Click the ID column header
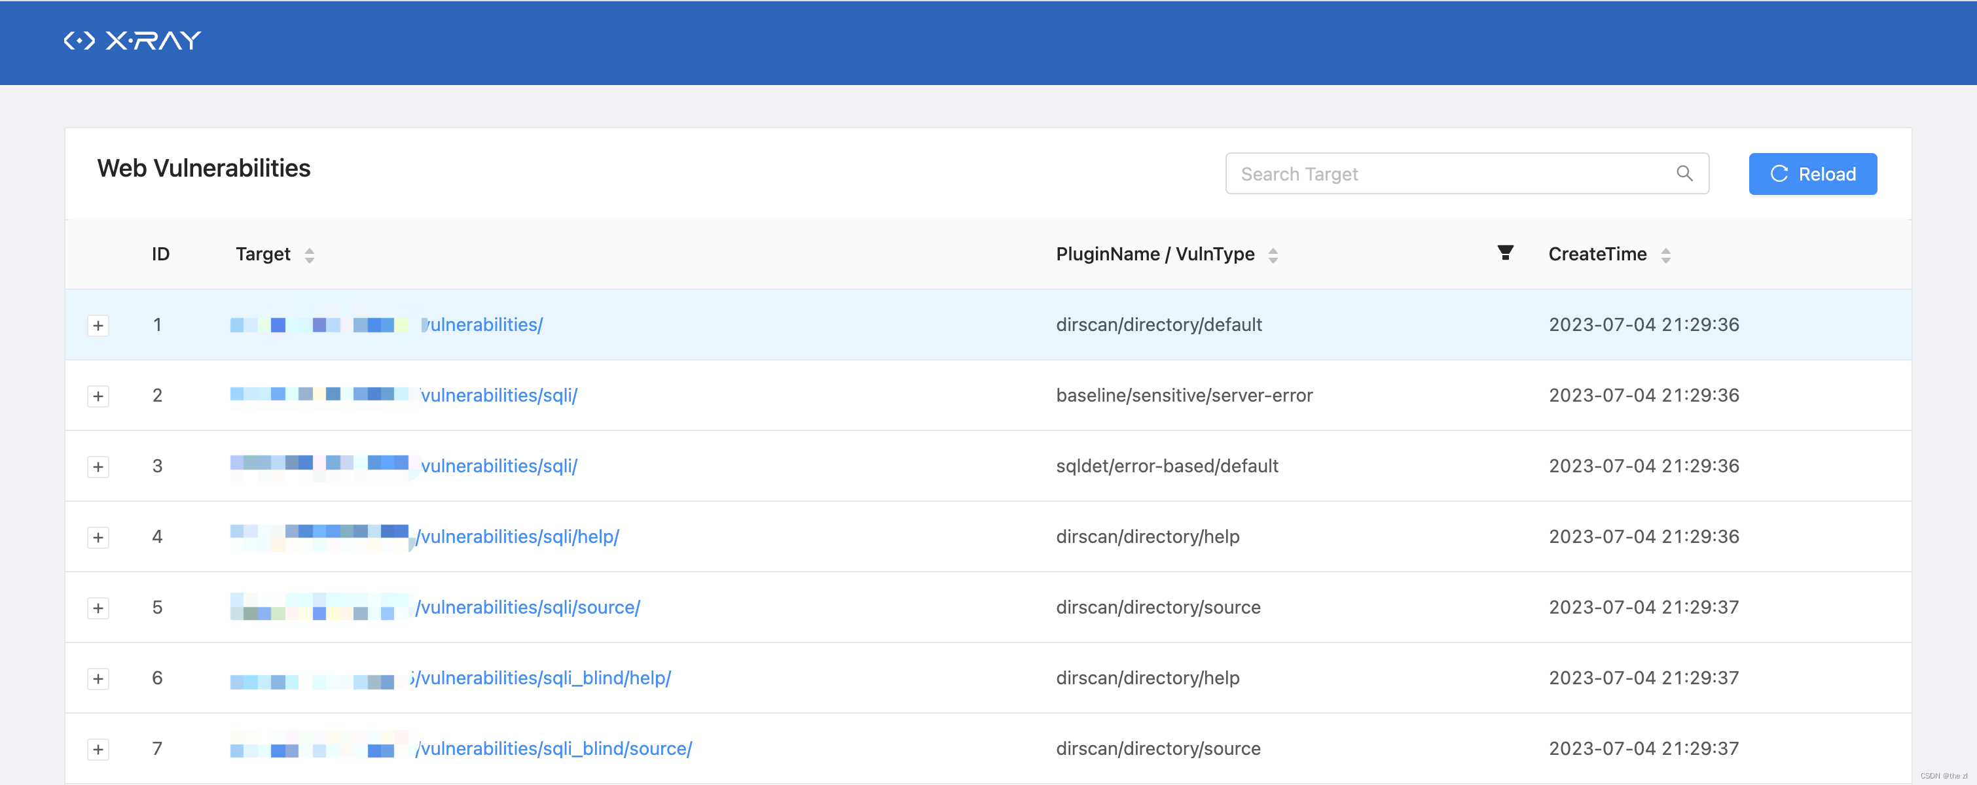This screenshot has height=785, width=1977. [x=160, y=254]
